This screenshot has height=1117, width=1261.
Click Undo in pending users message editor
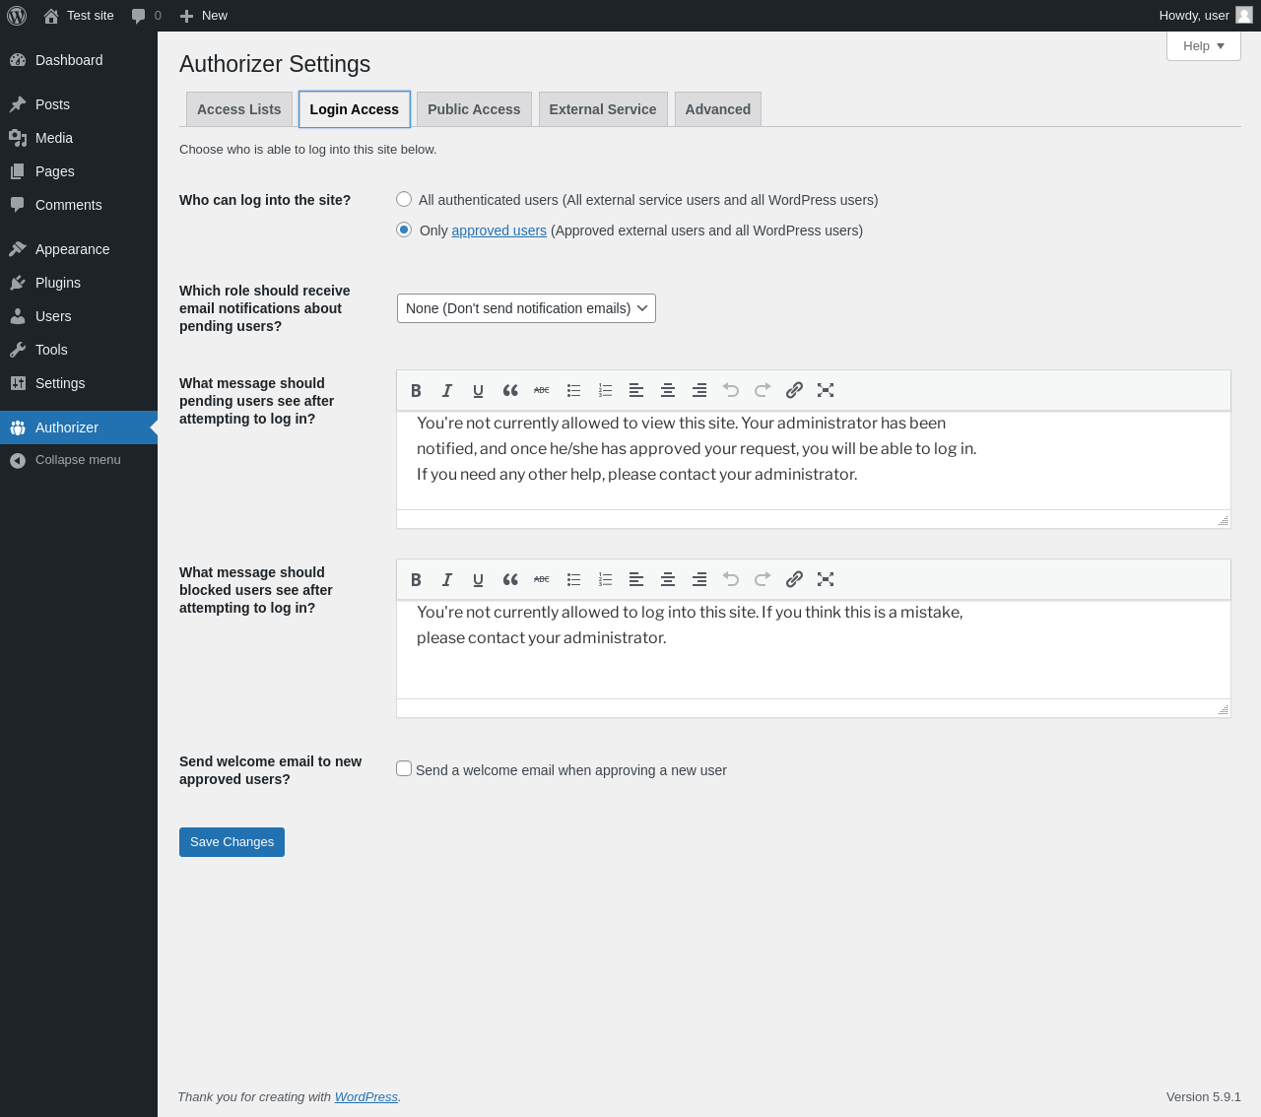731,391
